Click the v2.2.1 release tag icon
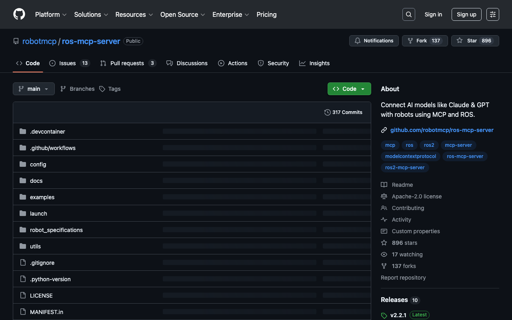 pyautogui.click(x=384, y=315)
